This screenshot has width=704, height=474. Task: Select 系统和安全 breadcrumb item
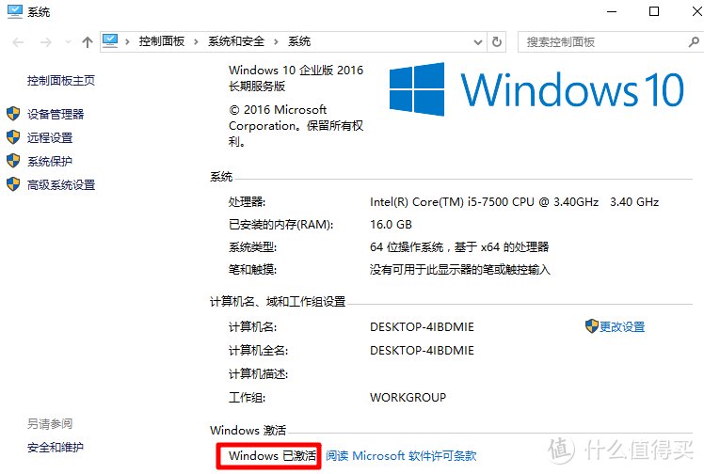236,41
